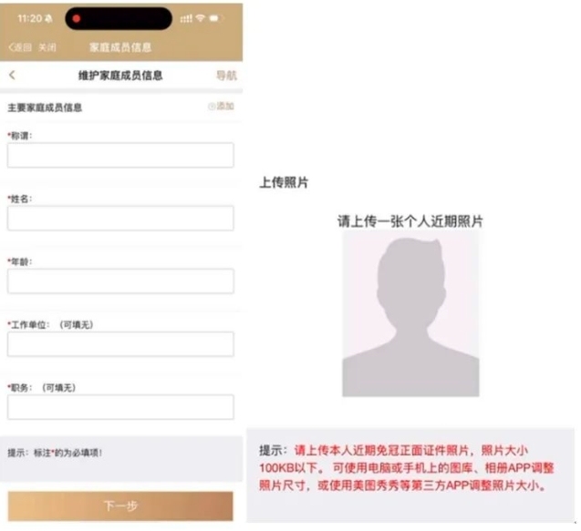581x531 pixels.
Task: Select the 职务 text box
Action: pos(120,406)
